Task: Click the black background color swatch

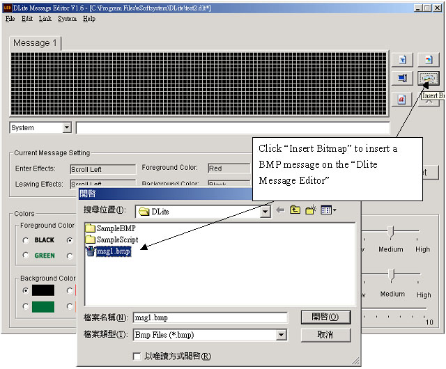Action: coord(43,290)
